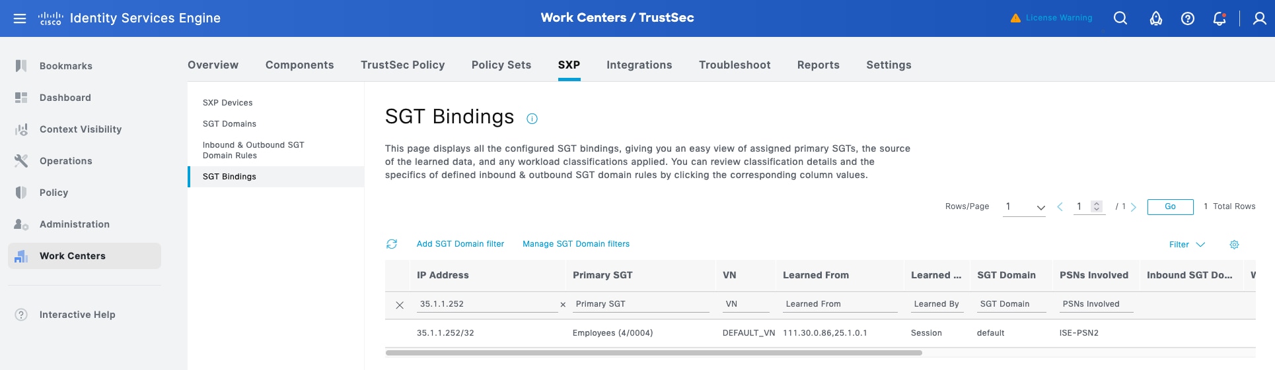Switch to the TrustSec Policy tab
Screen dimensions: 1275x370
[402, 65]
